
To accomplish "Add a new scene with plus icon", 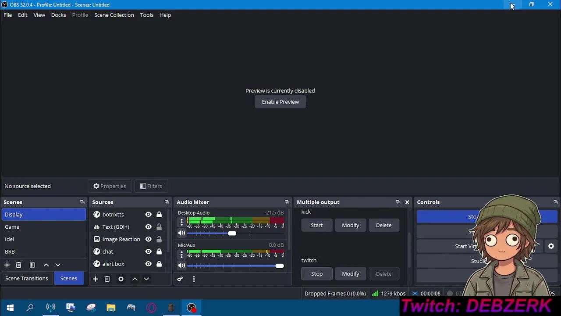I will [7, 265].
